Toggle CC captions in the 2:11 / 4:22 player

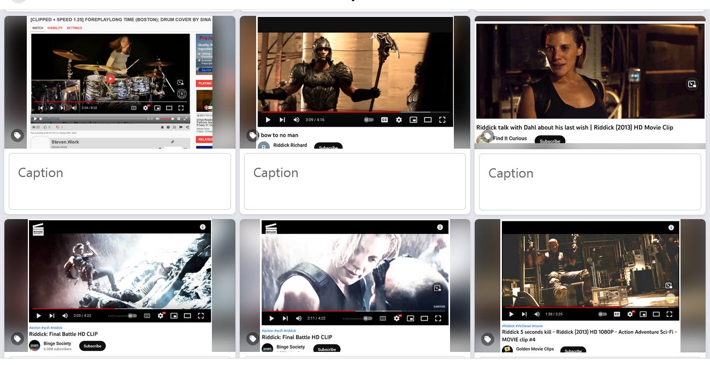pyautogui.click(x=383, y=318)
